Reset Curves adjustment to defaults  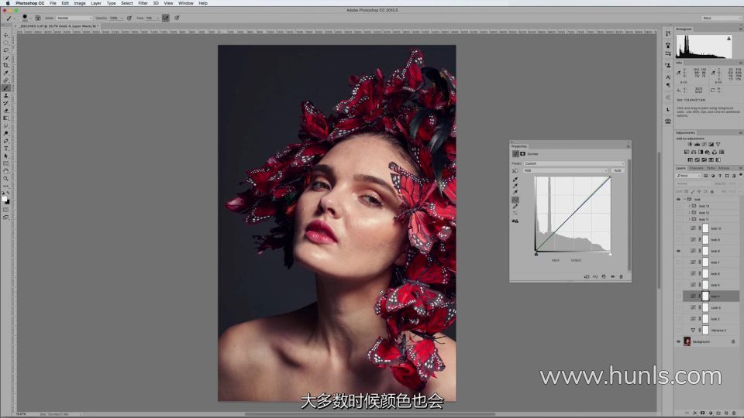coord(604,276)
